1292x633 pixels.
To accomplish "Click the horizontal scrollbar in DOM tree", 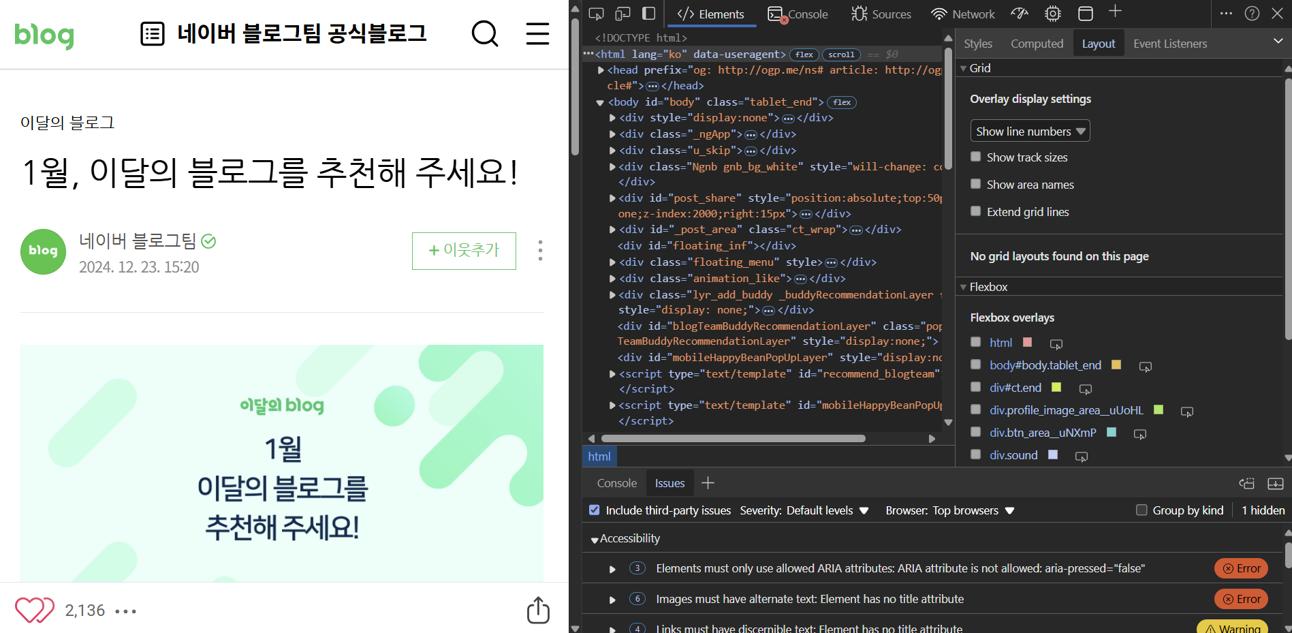I will (733, 439).
